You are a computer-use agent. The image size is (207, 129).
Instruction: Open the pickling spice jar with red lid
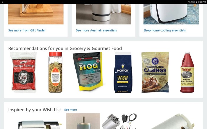[56, 72]
